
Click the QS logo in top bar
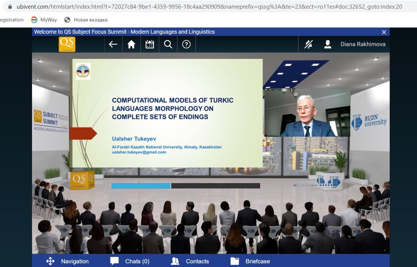(x=67, y=44)
